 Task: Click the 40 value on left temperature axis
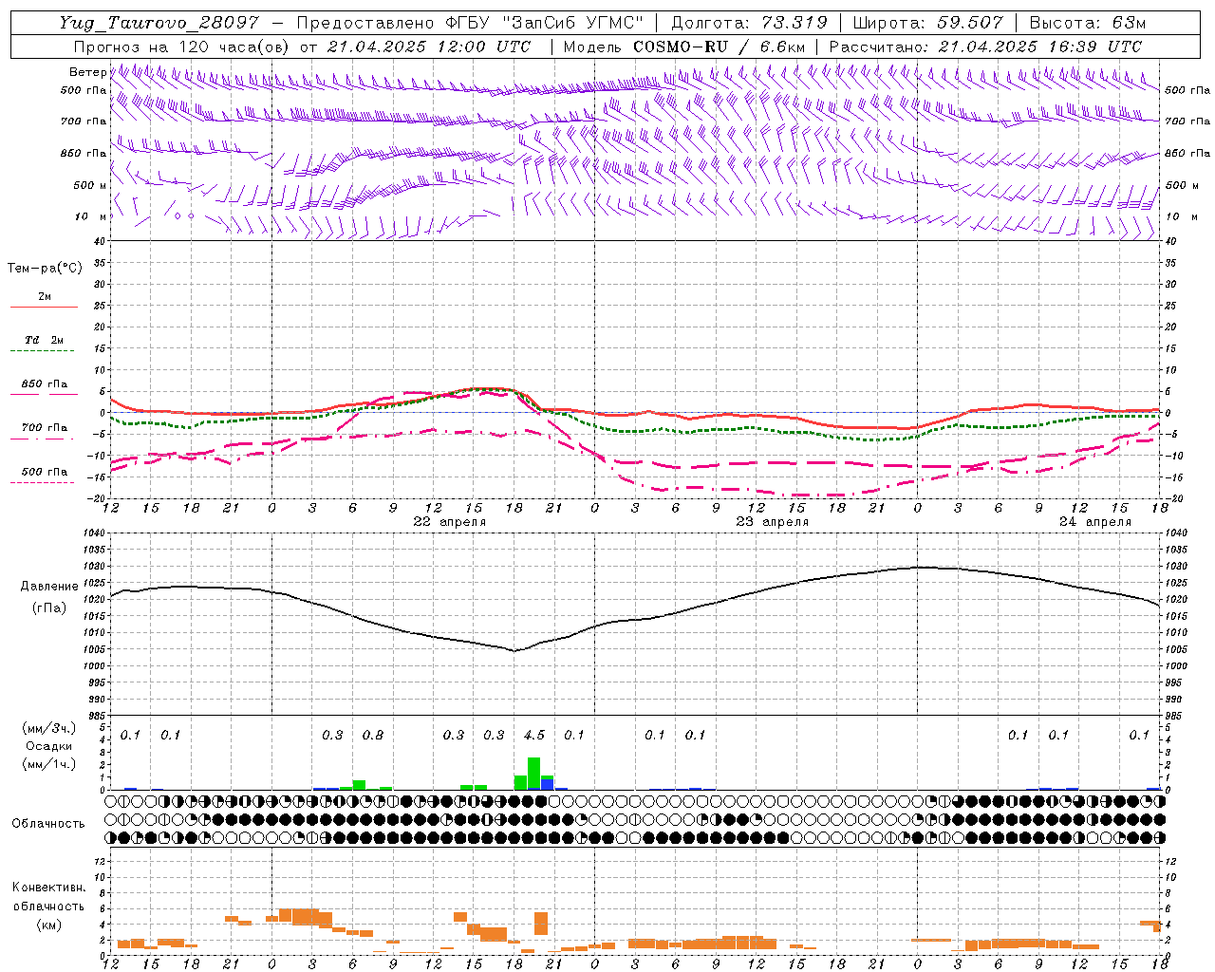click(99, 241)
